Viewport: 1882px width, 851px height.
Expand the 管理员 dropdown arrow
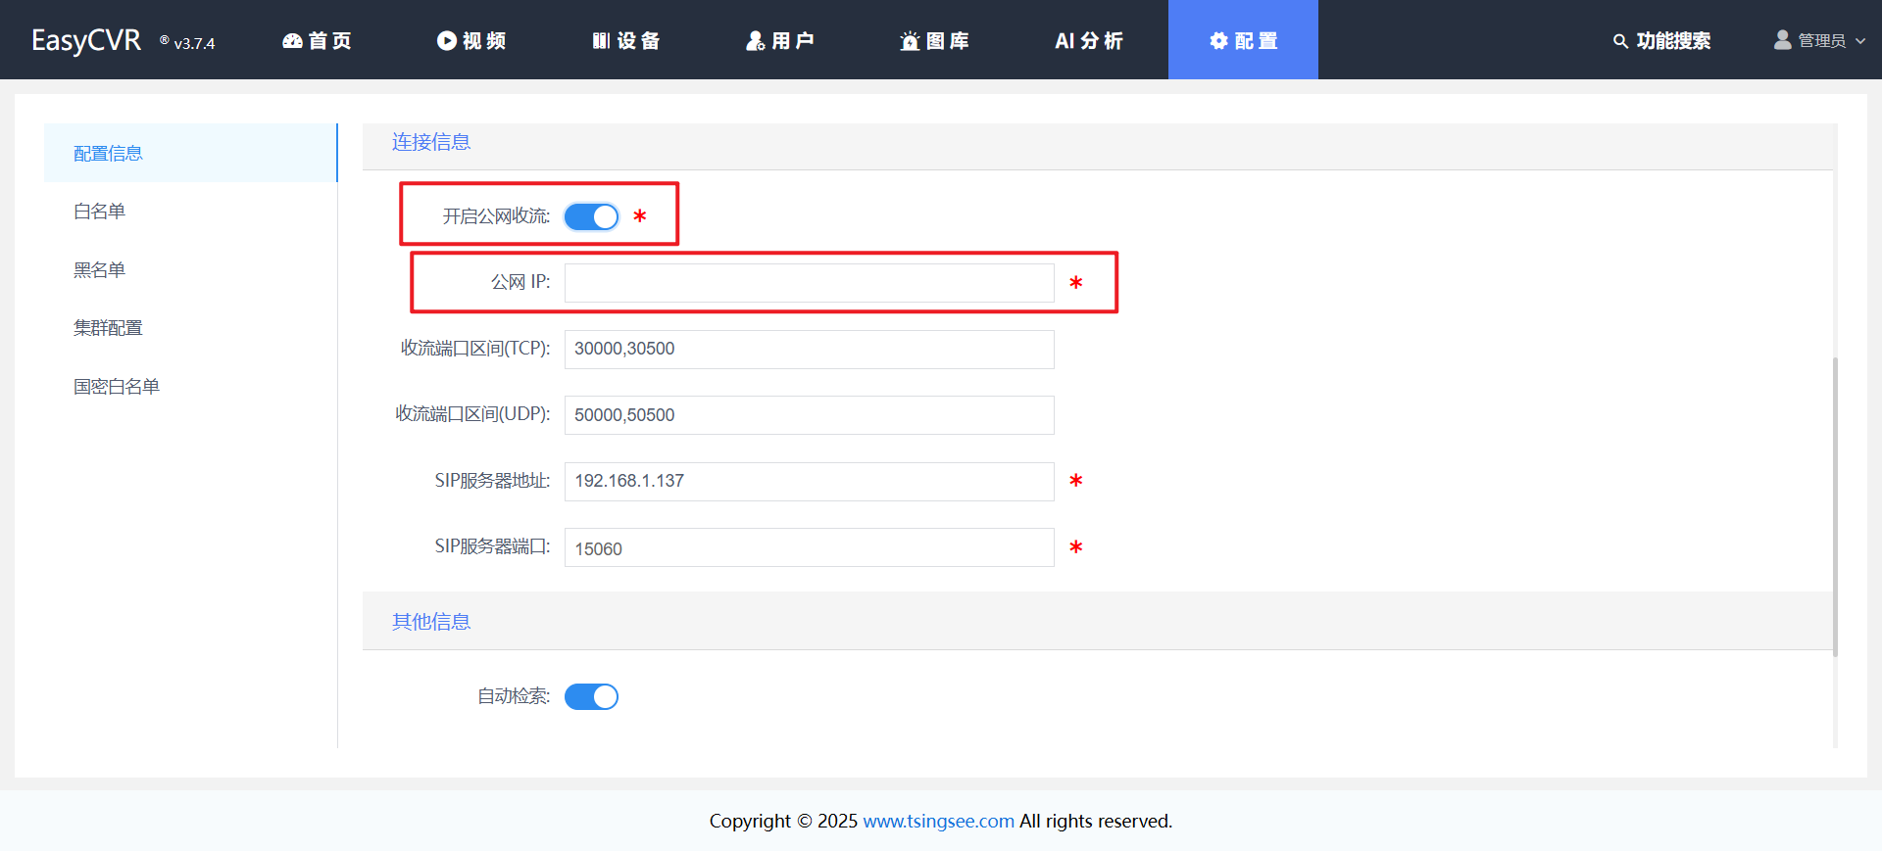click(1860, 41)
